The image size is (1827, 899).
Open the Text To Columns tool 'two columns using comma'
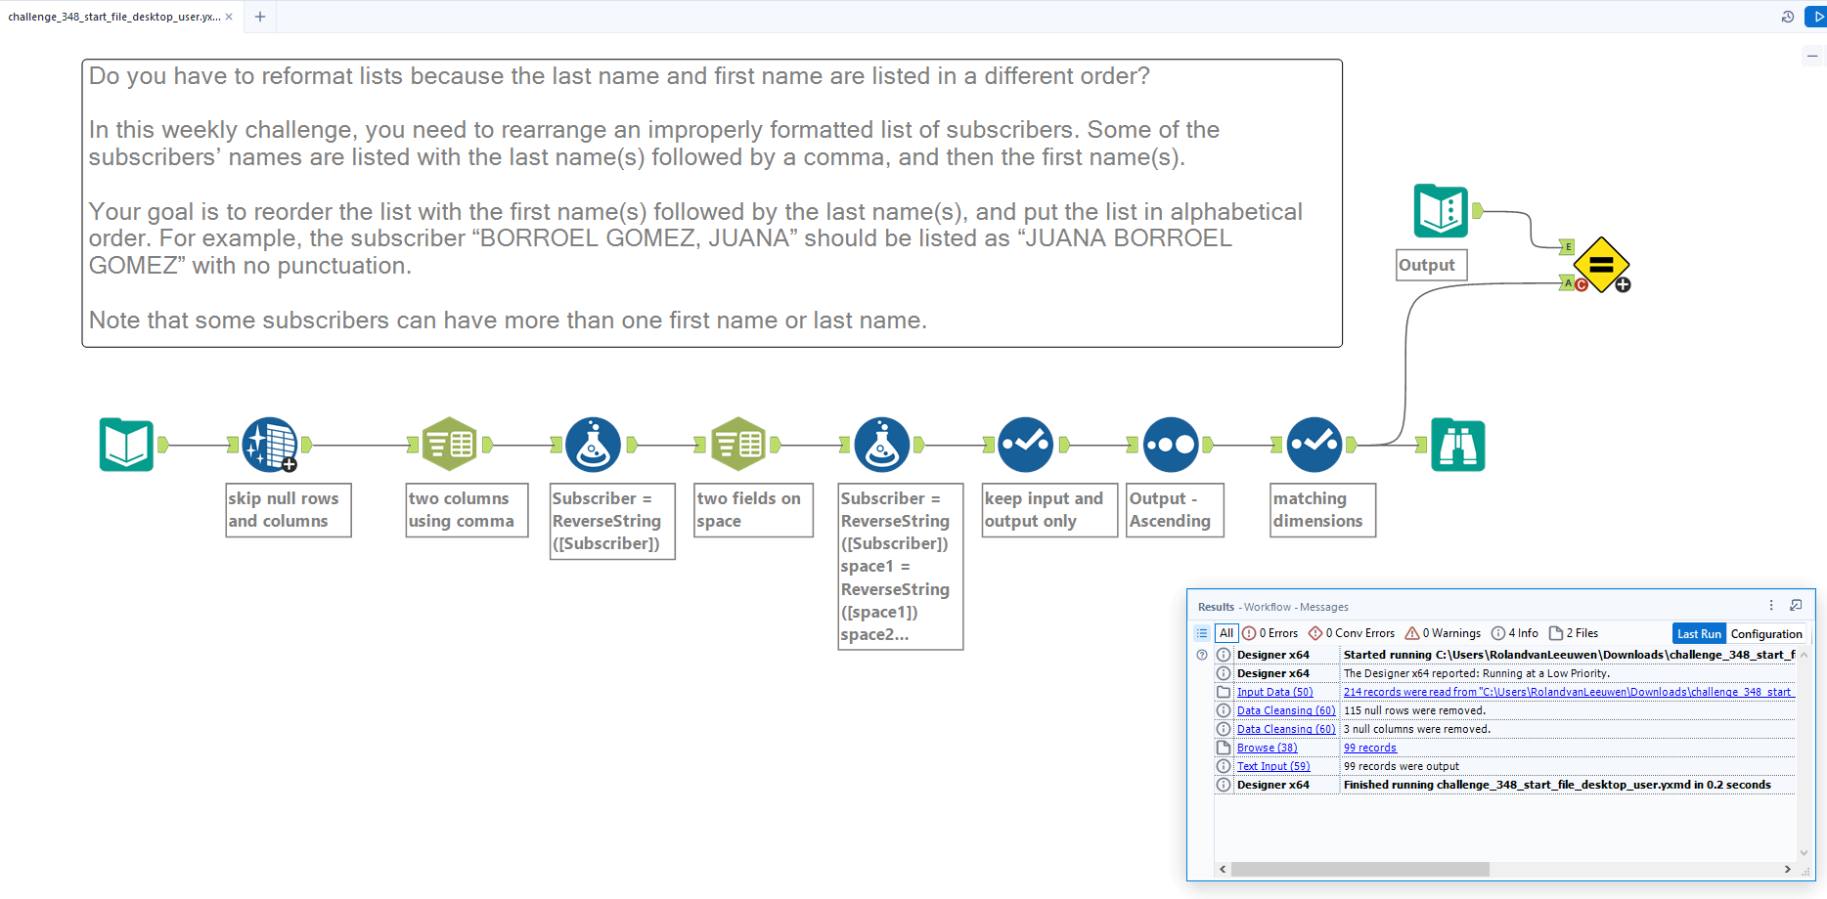450,445
